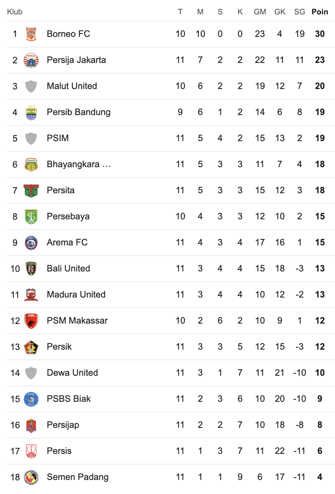Click the Borneo FC club logo
The height and width of the screenshot is (494, 335).
pyautogui.click(x=31, y=34)
